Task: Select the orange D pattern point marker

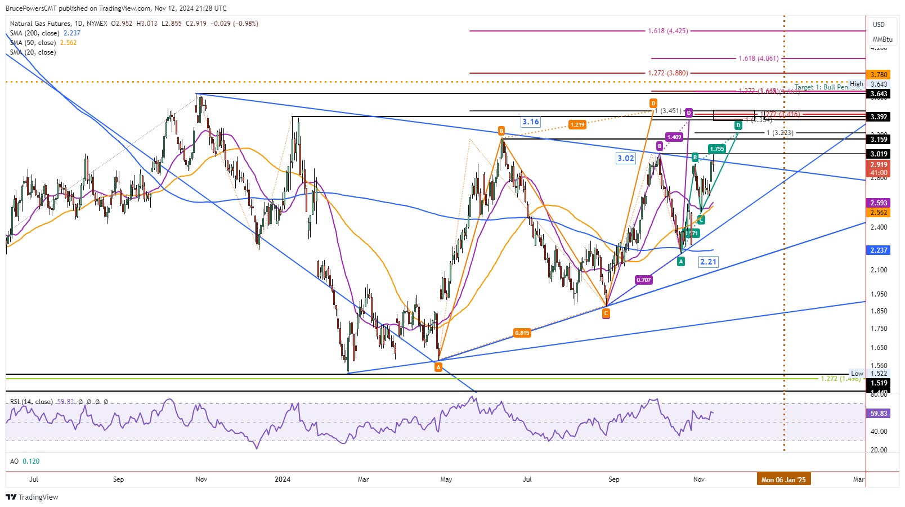Action: pos(653,103)
